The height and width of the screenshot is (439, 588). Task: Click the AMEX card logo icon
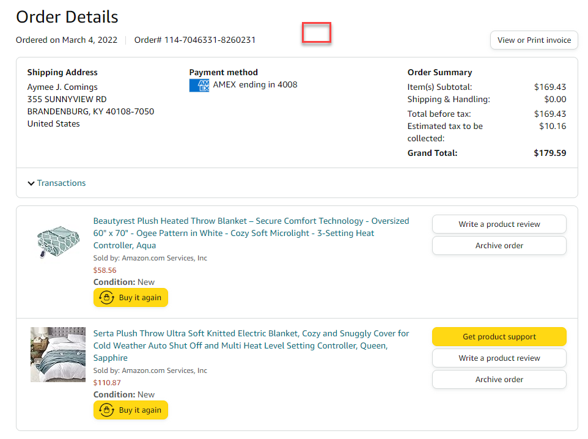[199, 86]
